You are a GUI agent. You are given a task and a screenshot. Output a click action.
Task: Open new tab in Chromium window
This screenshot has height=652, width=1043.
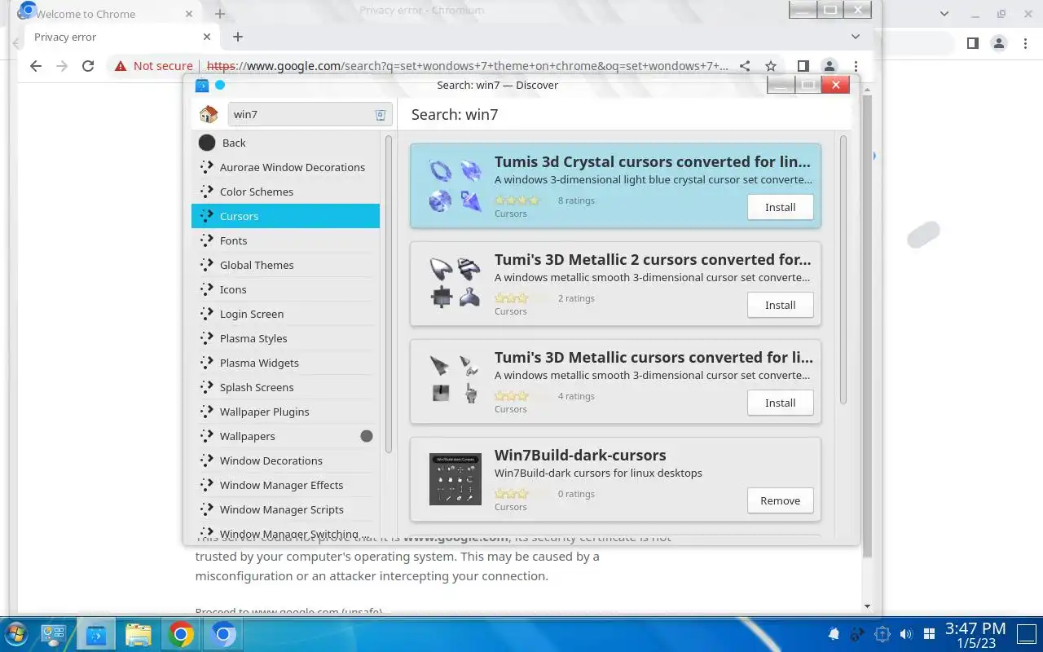coord(237,37)
